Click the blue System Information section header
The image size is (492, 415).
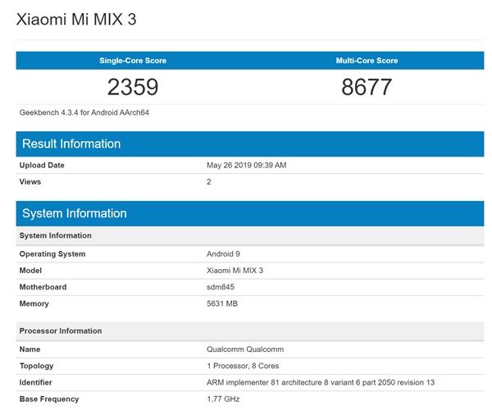click(250, 213)
